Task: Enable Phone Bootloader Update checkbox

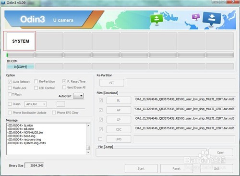Action: click(x=10, y=113)
